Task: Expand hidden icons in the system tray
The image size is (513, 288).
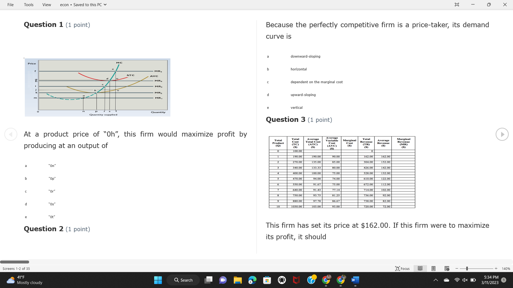Action: [436, 280]
